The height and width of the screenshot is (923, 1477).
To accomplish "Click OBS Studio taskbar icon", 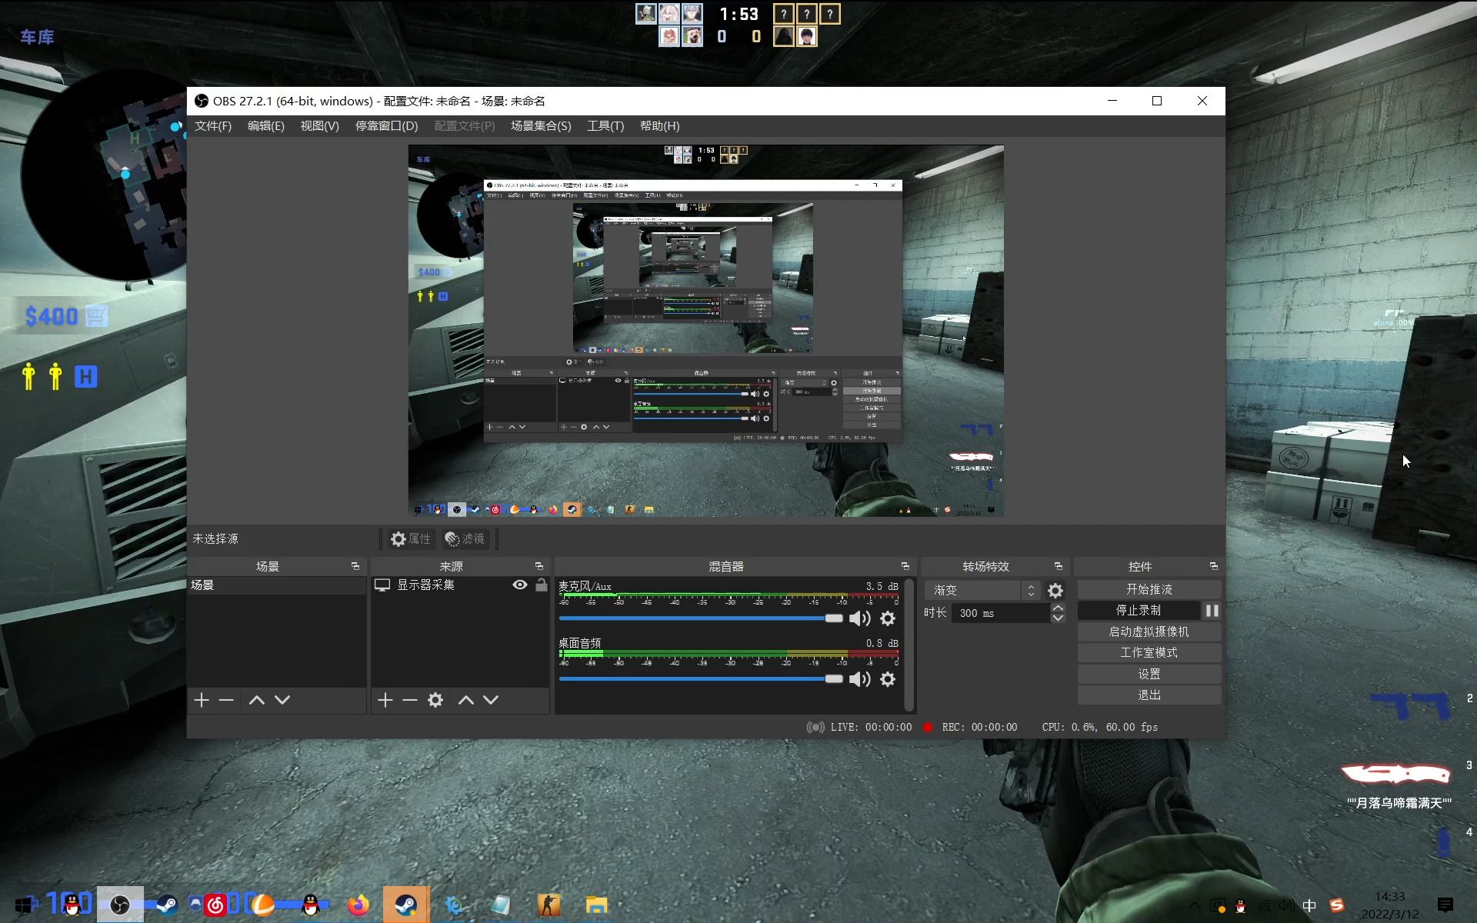I will [120, 905].
